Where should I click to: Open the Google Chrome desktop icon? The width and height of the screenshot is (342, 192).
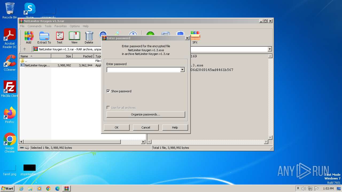click(x=10, y=143)
